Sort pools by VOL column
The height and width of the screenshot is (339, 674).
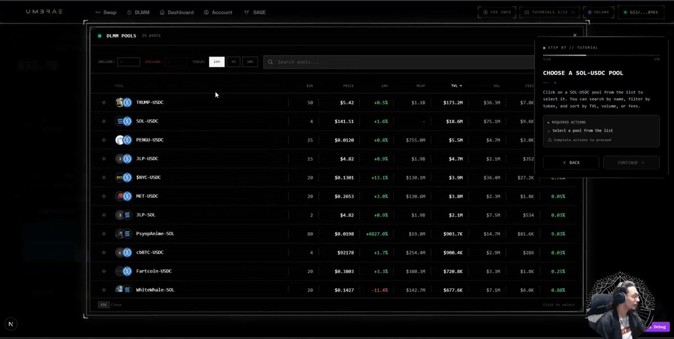point(497,86)
